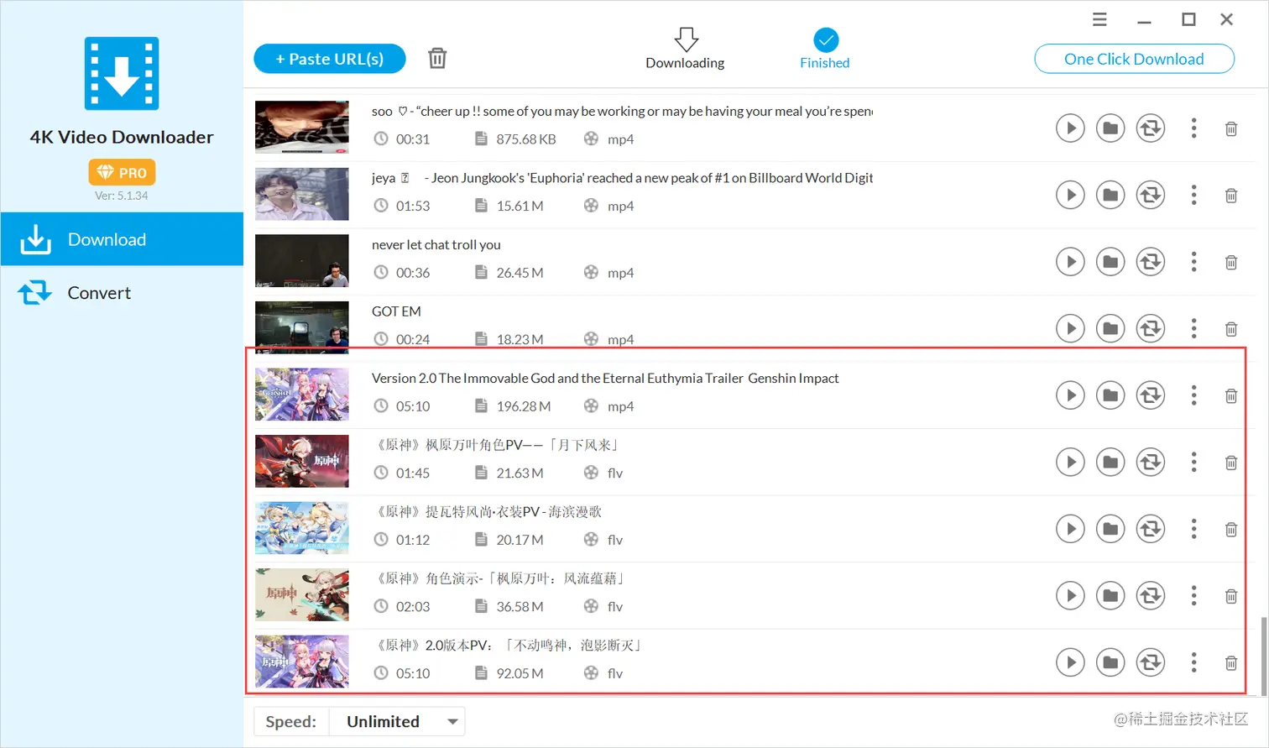The height and width of the screenshot is (748, 1269).
Task: Open more options for Version 2.0 Genshin trailer
Action: pyautogui.click(x=1193, y=395)
